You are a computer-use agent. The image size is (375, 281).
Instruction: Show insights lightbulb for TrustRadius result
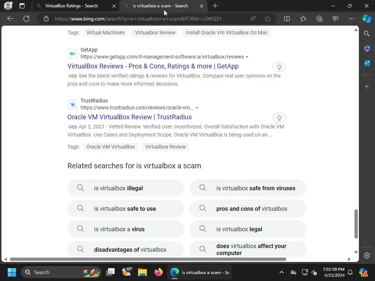tap(279, 117)
